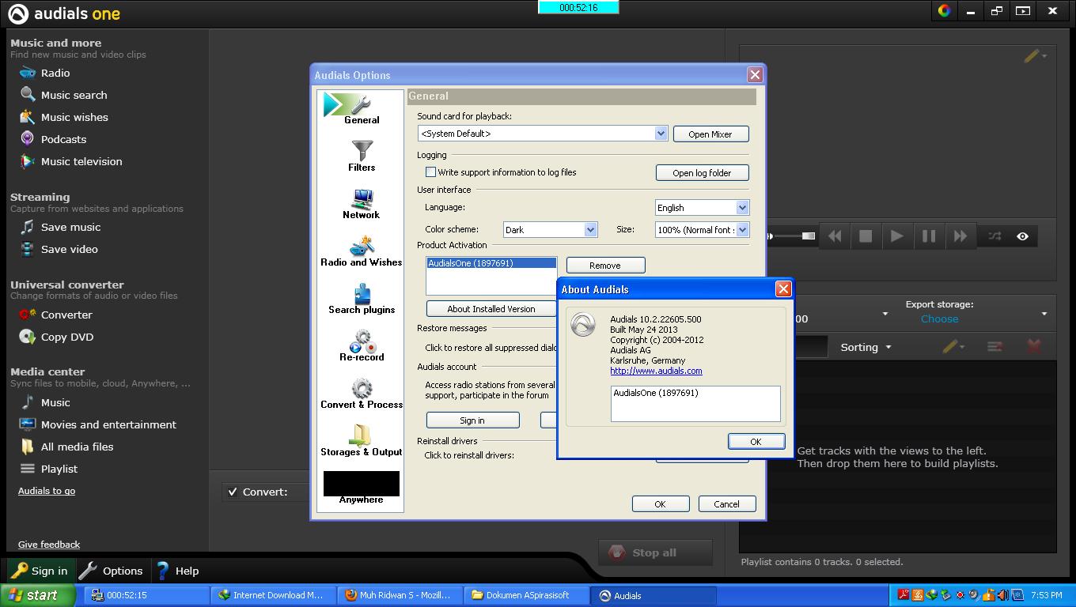Open Music search in sidebar
This screenshot has width=1076, height=607.
[63, 95]
